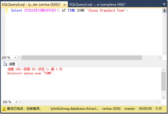Click the 查询已完成，但有错误 status text
The image size is (168, 114).
(x=24, y=109)
